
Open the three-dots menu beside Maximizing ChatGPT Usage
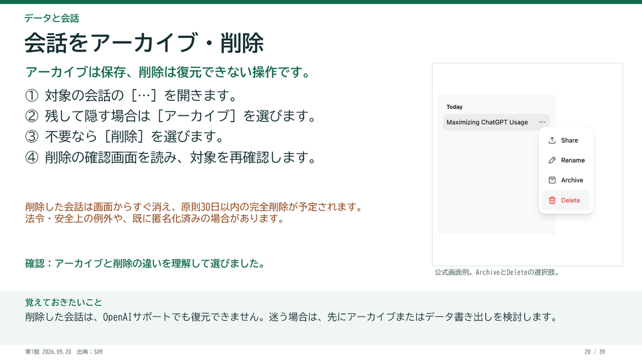click(x=542, y=122)
